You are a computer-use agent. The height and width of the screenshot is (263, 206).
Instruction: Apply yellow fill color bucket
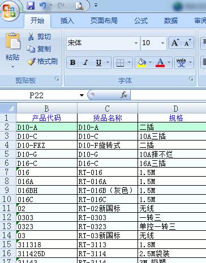coord(141,63)
